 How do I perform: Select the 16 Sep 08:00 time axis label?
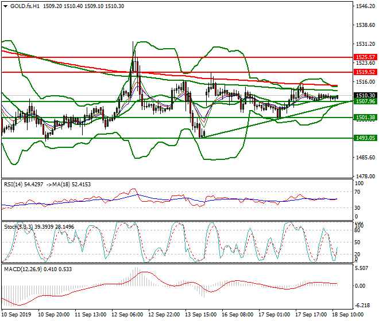237,315
